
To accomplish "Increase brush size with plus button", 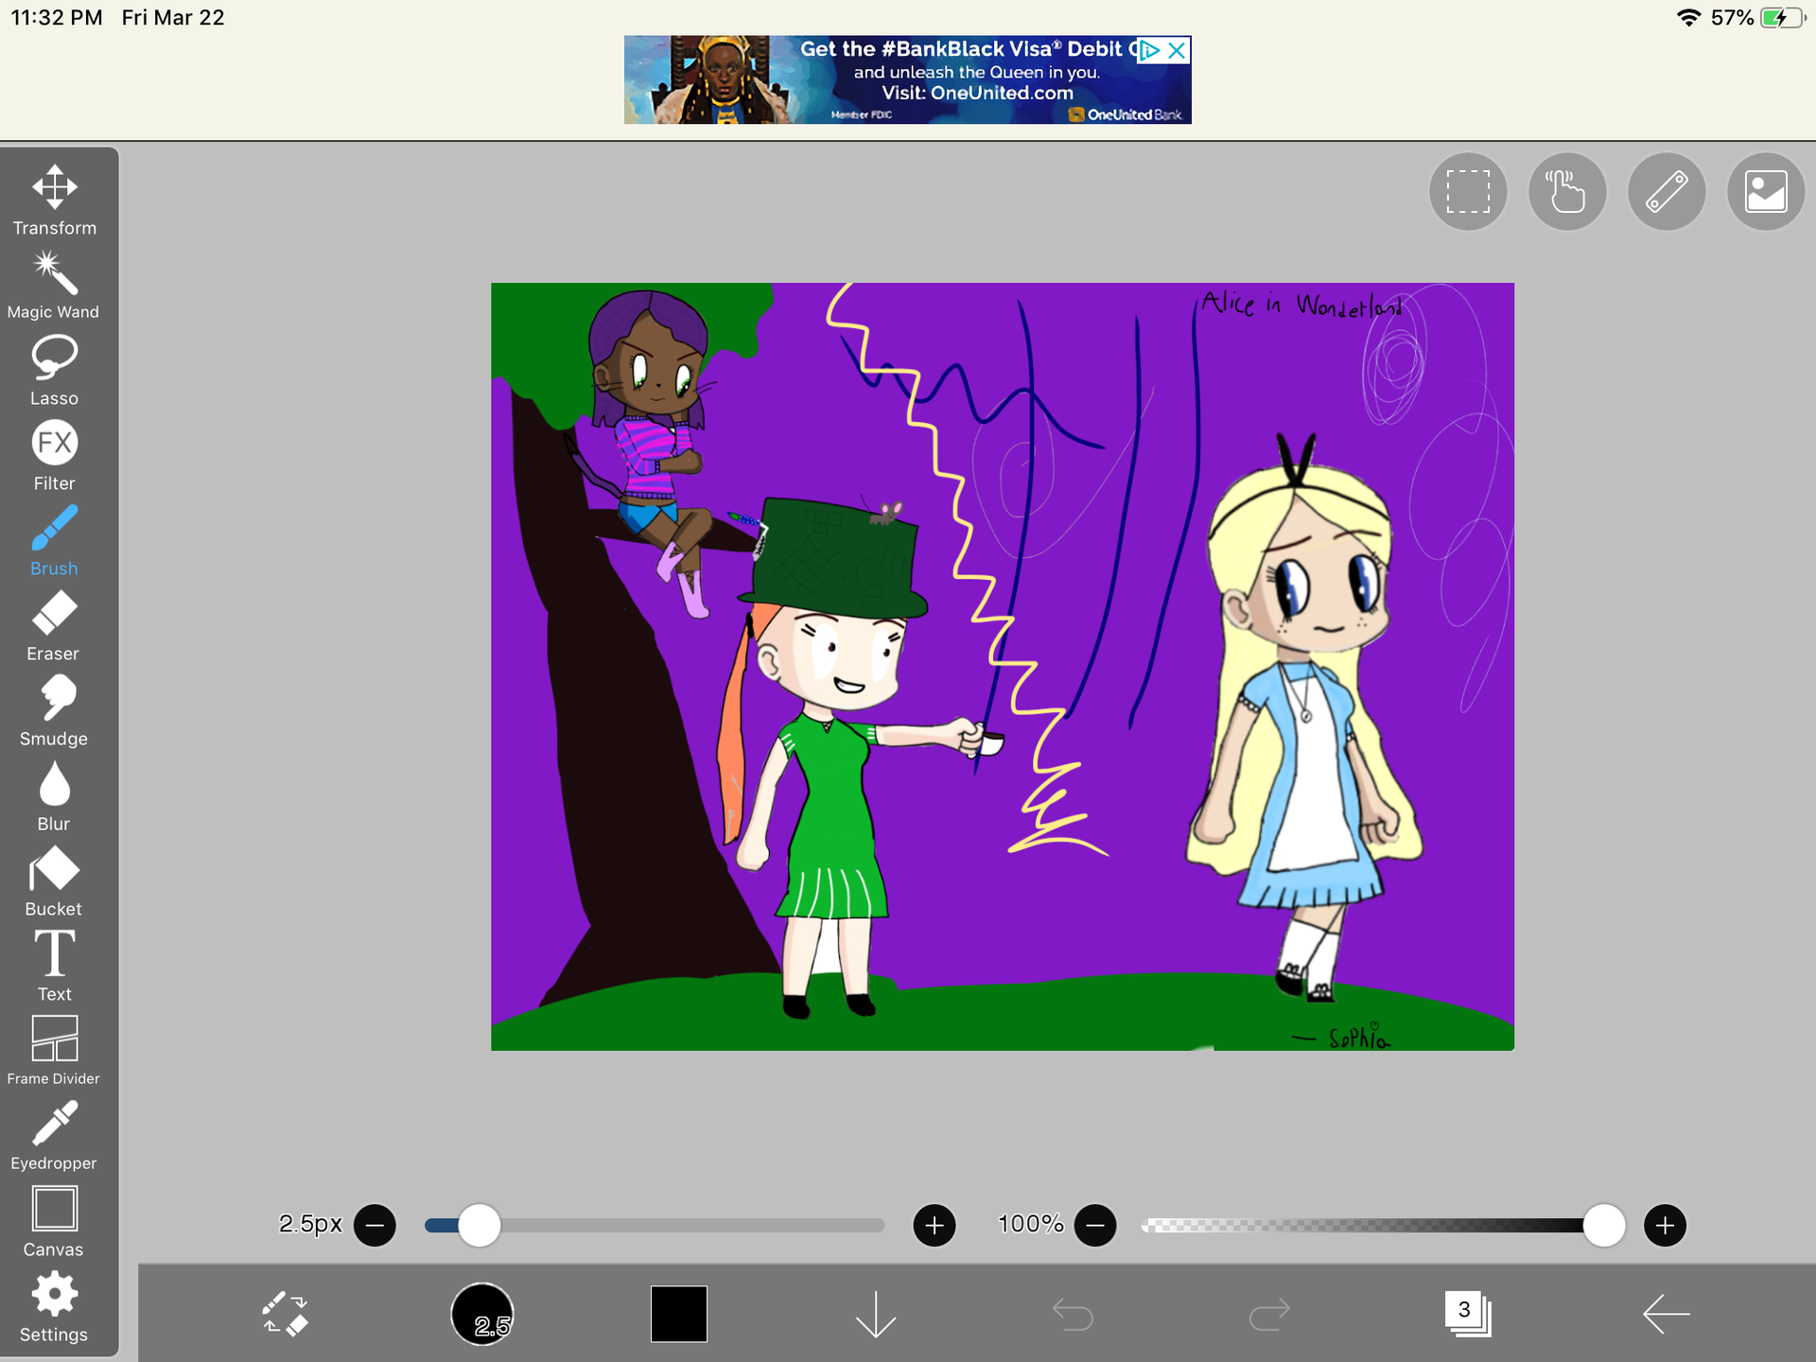I will [934, 1226].
